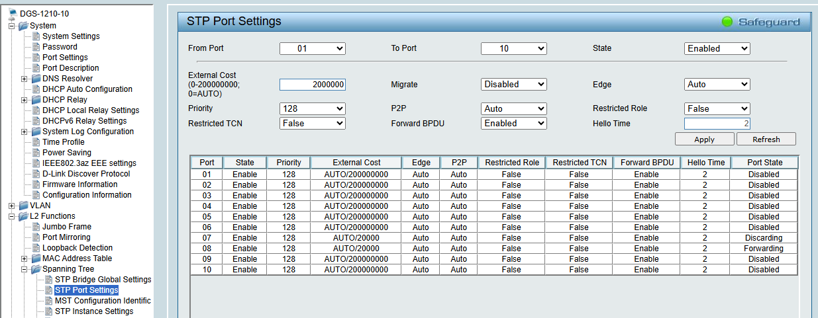The height and width of the screenshot is (318, 818).
Task: Open STP Bridge Global Settings page
Action: (103, 280)
